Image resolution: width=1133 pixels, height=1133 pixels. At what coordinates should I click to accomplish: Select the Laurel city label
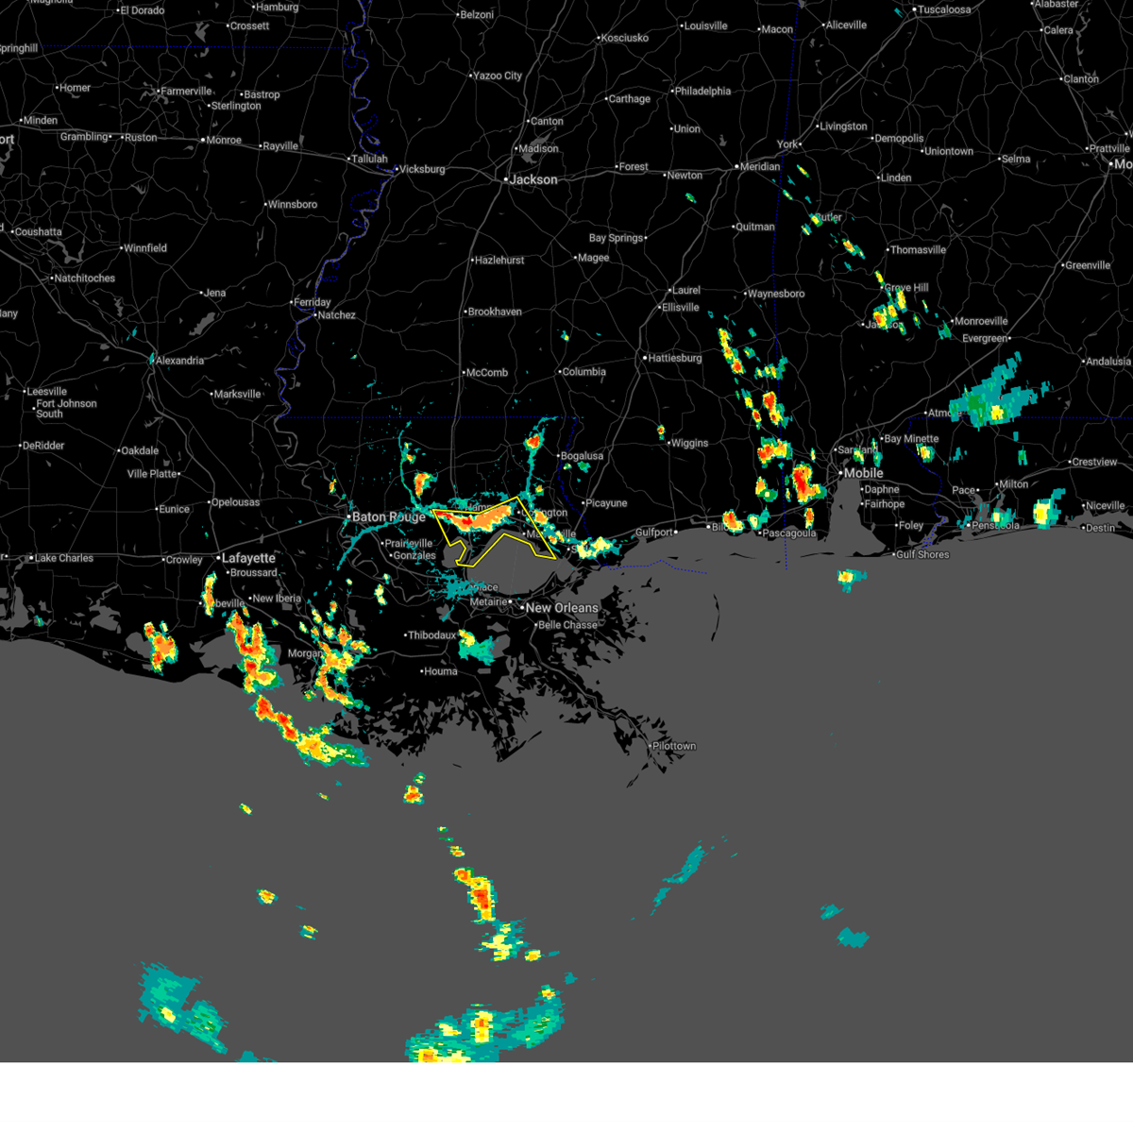tap(686, 291)
